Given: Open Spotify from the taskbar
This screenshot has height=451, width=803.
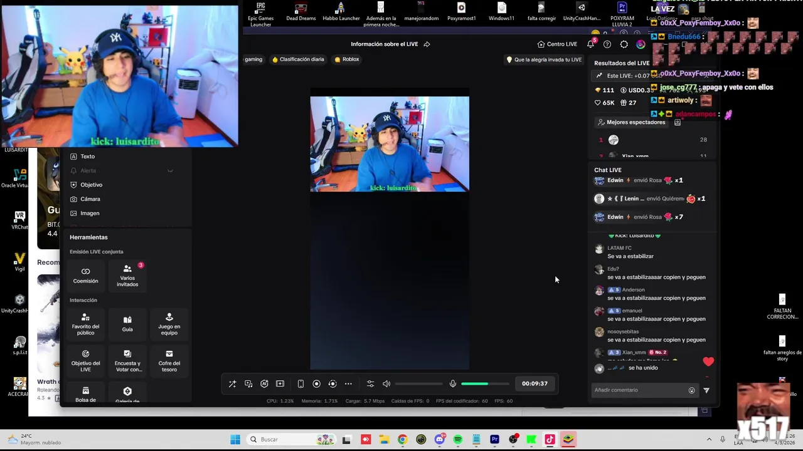Looking at the screenshot, I should click(458, 440).
